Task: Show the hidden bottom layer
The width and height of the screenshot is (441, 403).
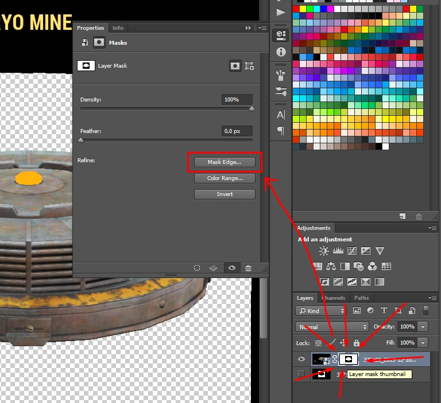Action: tap(301, 374)
